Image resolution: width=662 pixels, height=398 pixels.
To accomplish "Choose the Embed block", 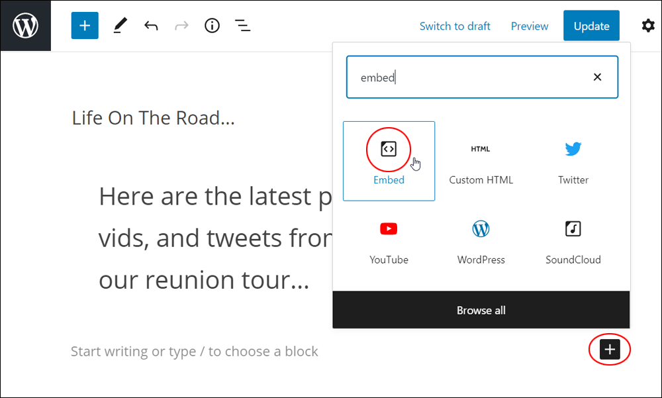I will tap(389, 161).
